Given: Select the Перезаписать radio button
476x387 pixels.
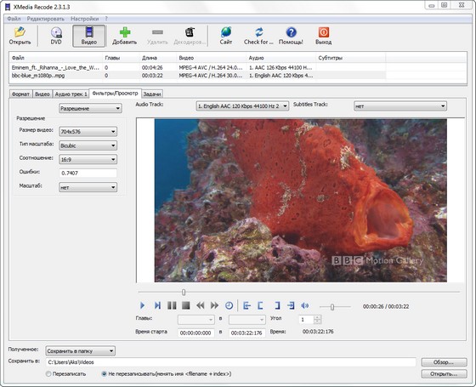Looking at the screenshot, I should [x=48, y=373].
